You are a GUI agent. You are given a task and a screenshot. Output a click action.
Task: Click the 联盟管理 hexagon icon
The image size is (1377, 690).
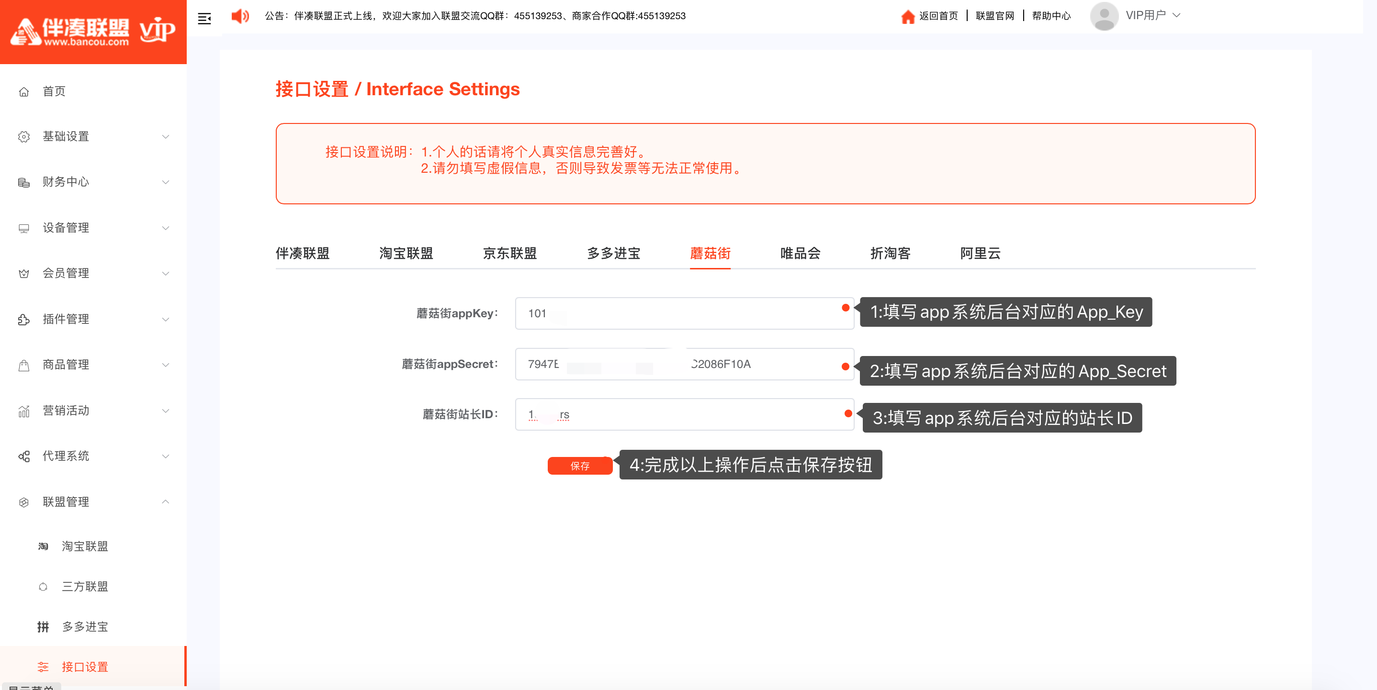tap(23, 502)
